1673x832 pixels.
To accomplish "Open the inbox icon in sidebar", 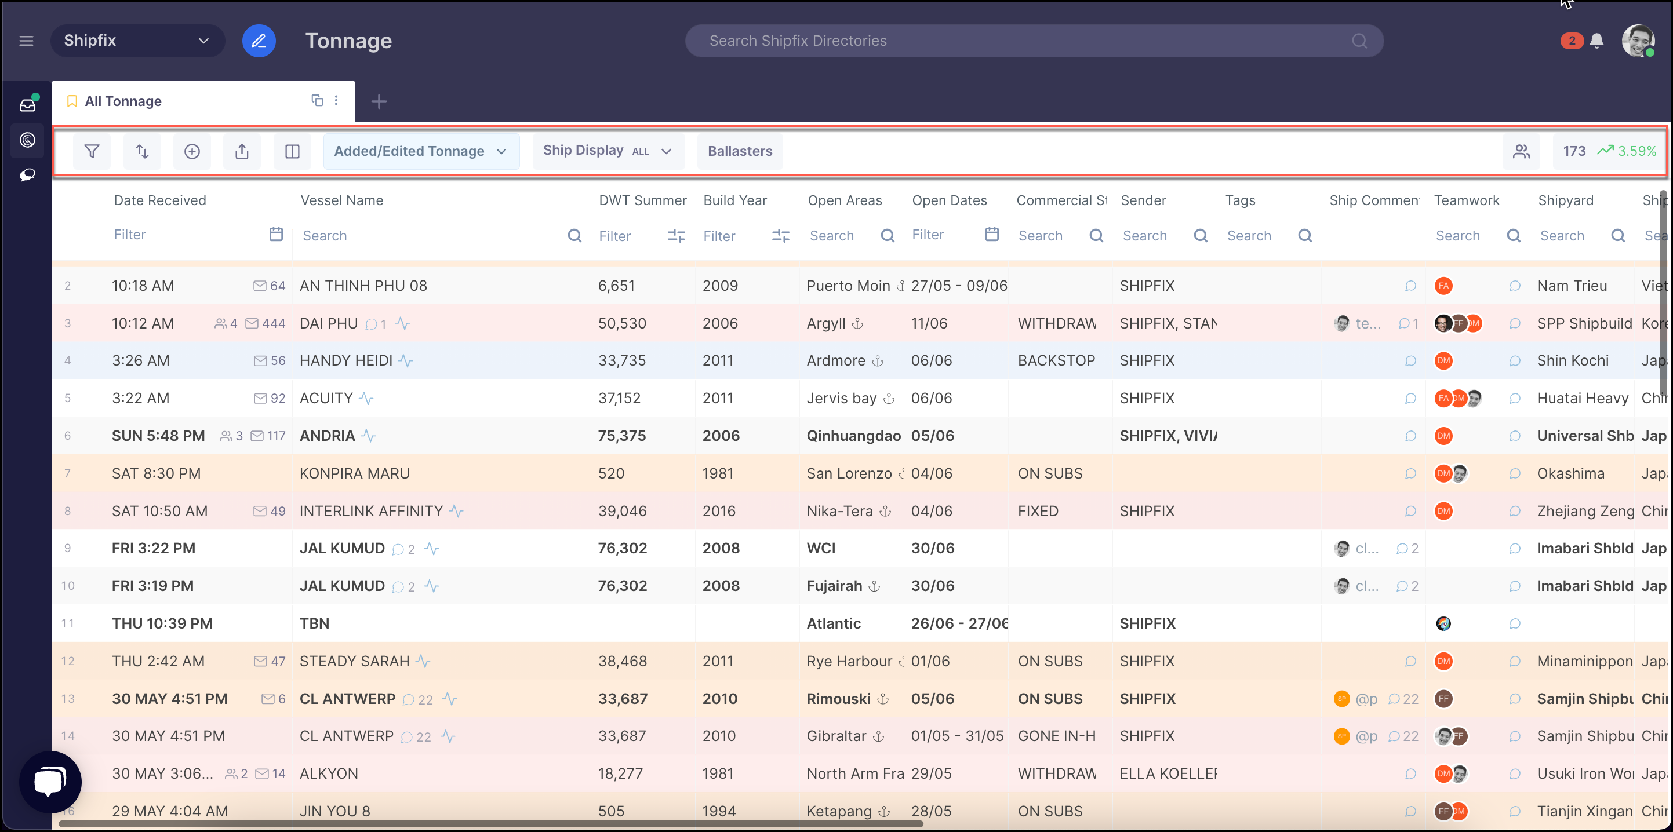I will click(27, 105).
